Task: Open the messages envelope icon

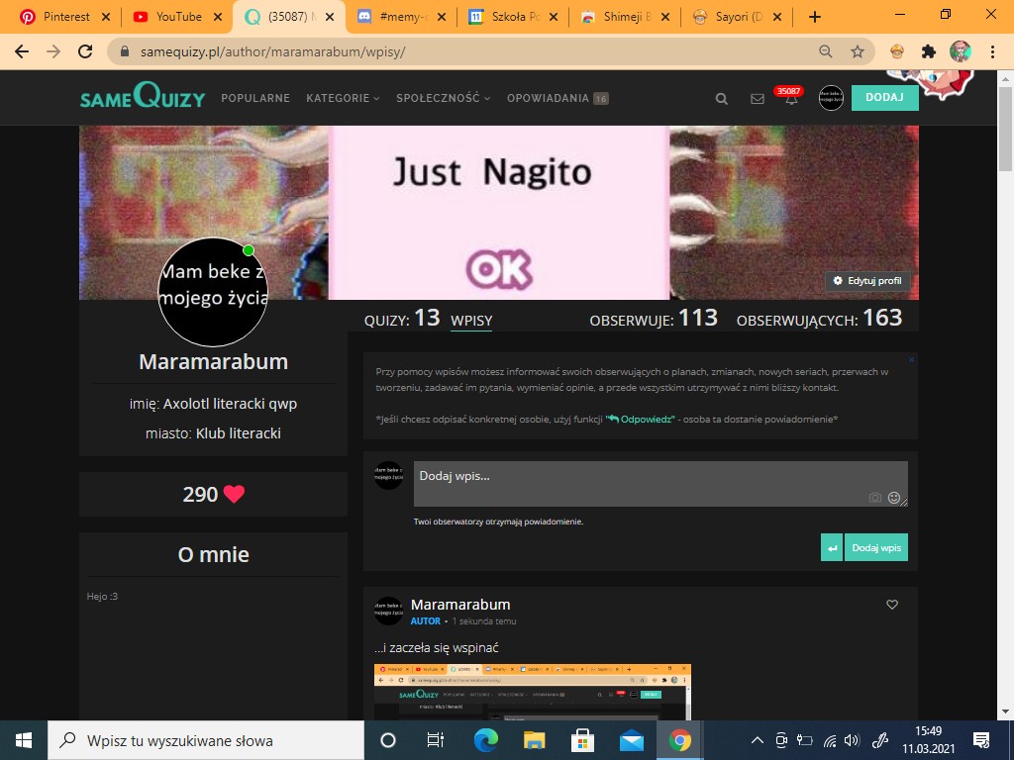Action: [758, 99]
